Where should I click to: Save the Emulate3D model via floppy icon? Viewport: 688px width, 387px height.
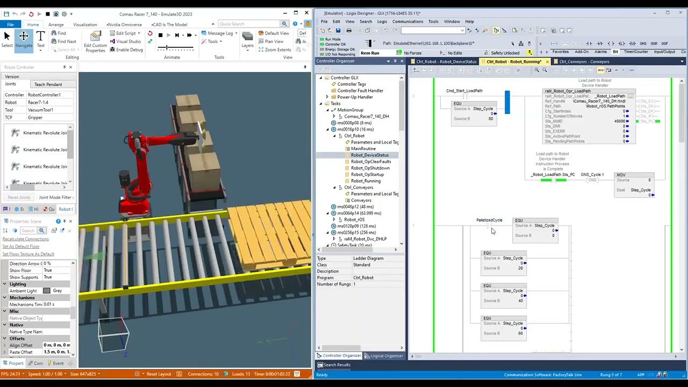point(6,14)
